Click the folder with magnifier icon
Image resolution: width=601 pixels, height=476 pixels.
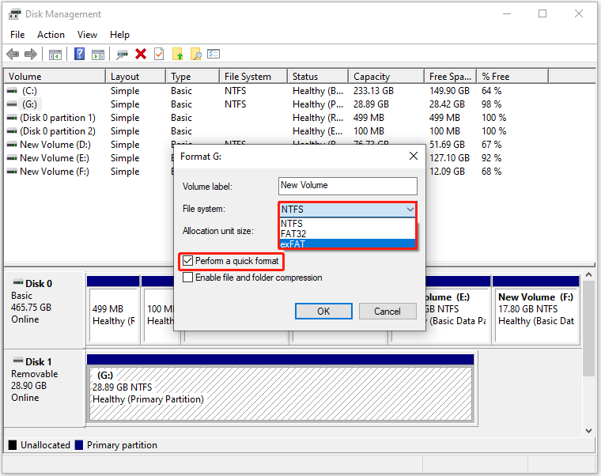[x=195, y=54]
